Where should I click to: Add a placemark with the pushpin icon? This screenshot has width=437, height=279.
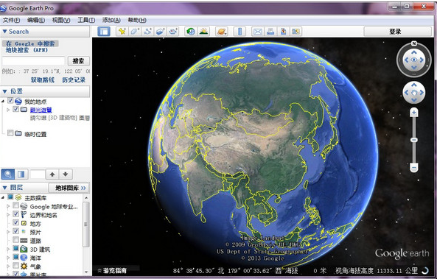click(x=122, y=32)
